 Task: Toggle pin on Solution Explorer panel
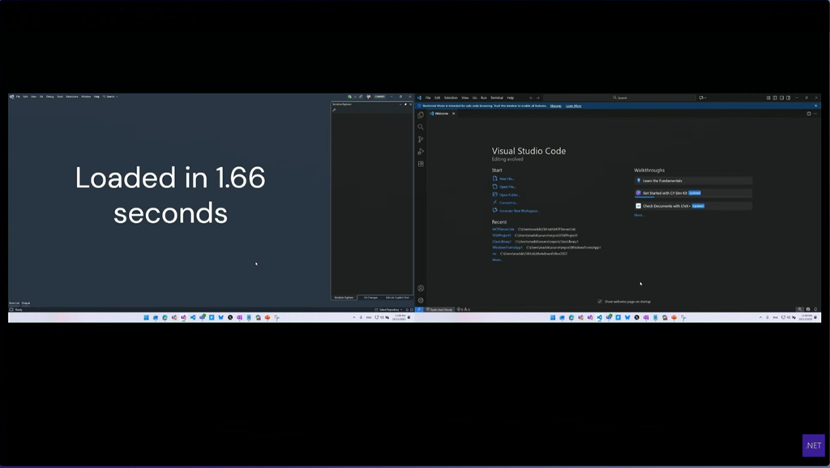click(x=405, y=105)
